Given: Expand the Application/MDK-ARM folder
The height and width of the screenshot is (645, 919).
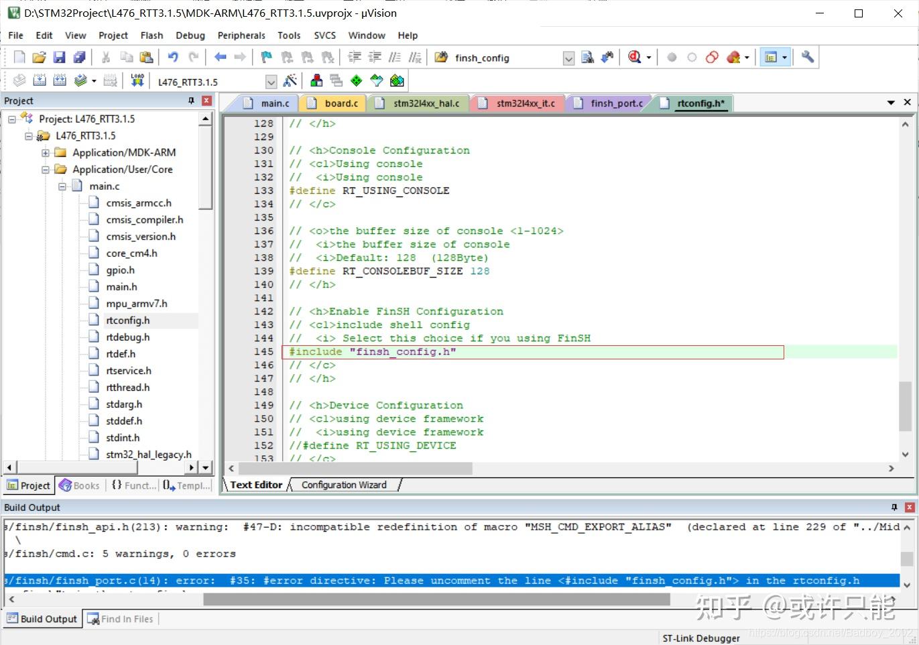Looking at the screenshot, I should [46, 153].
